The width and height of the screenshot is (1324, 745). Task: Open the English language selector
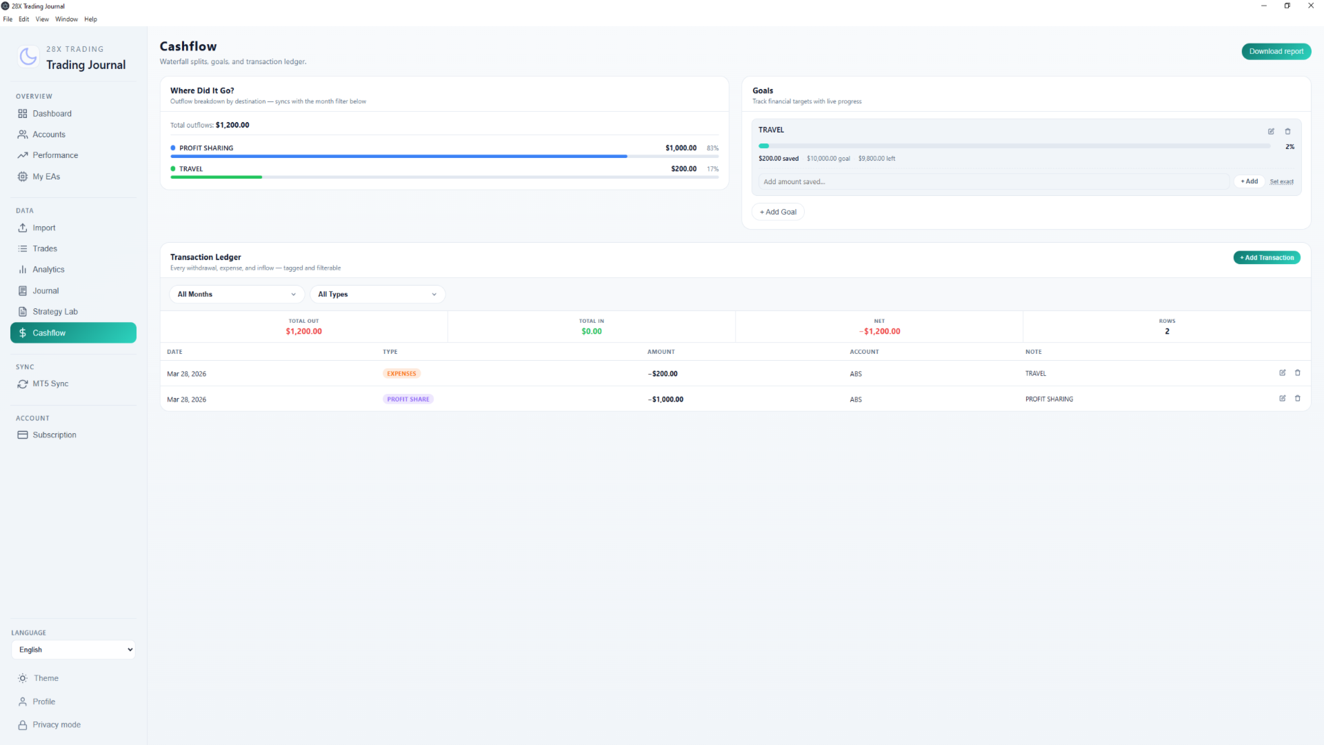coord(73,650)
